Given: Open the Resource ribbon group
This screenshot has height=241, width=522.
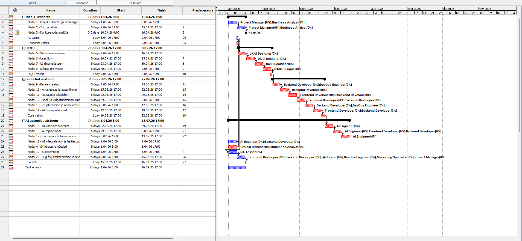Looking at the screenshot, I should (135, 3).
